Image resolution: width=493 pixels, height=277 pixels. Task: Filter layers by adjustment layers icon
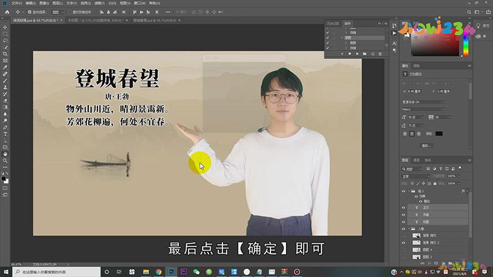(x=434, y=169)
